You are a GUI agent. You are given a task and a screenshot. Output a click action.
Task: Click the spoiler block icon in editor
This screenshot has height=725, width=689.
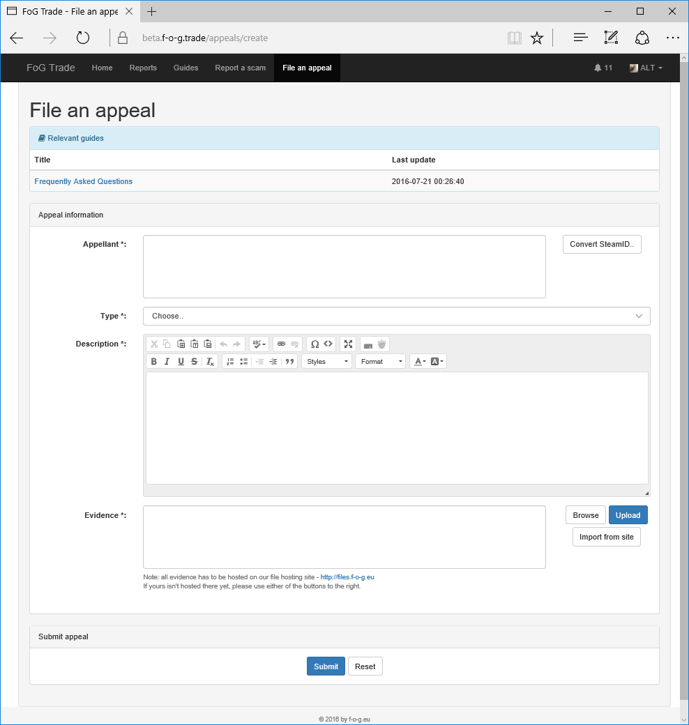(x=368, y=344)
